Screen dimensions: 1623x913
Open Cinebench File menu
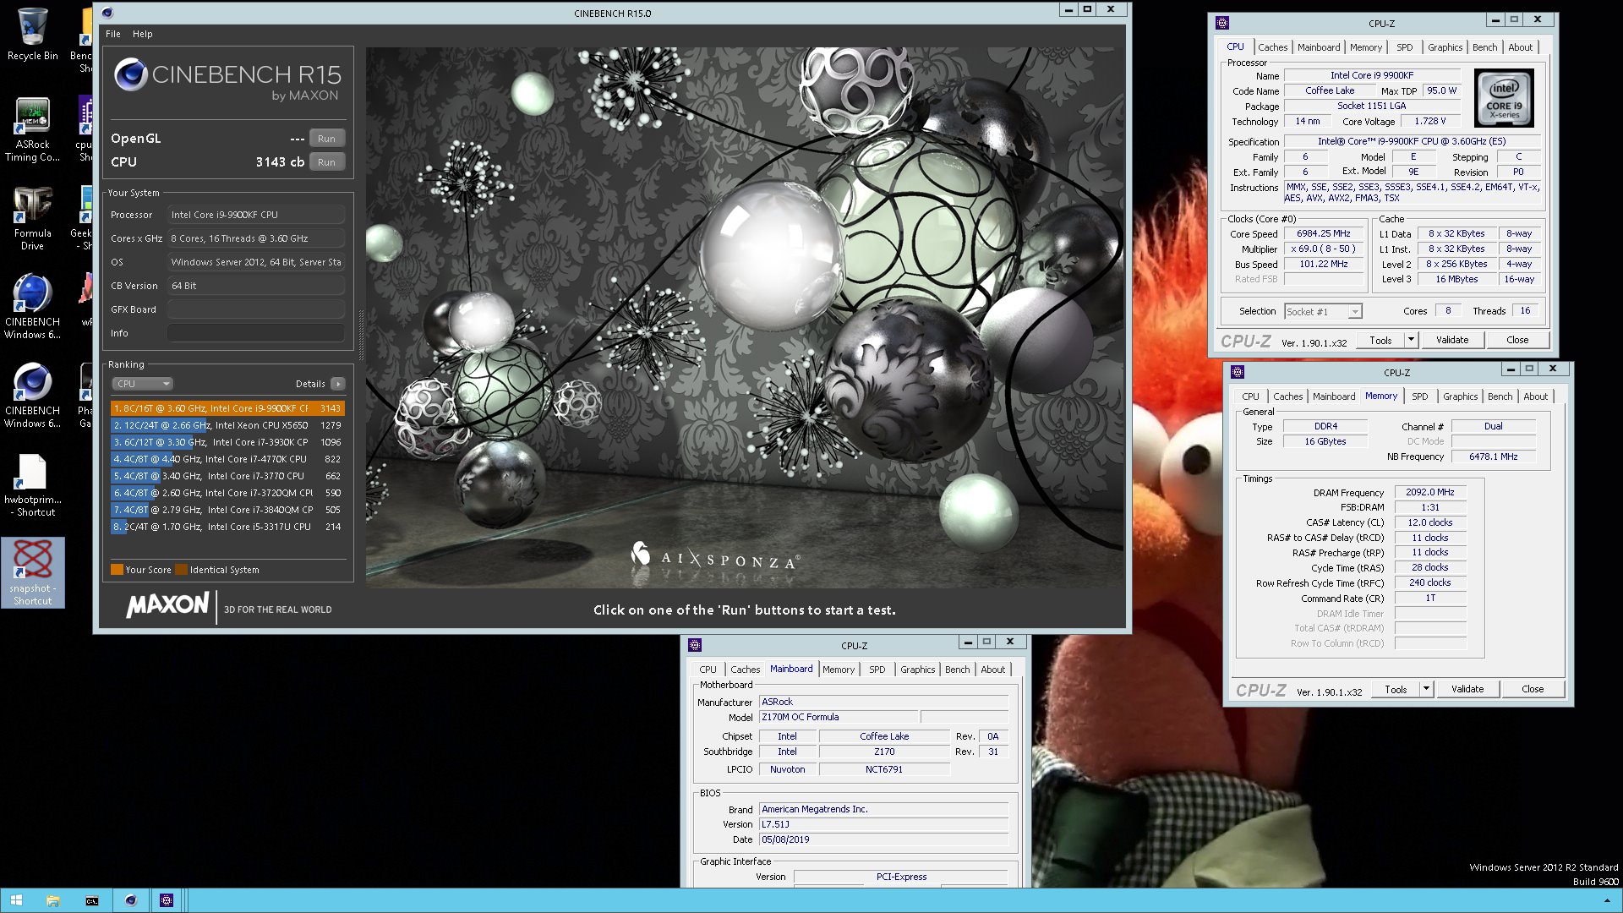point(113,34)
